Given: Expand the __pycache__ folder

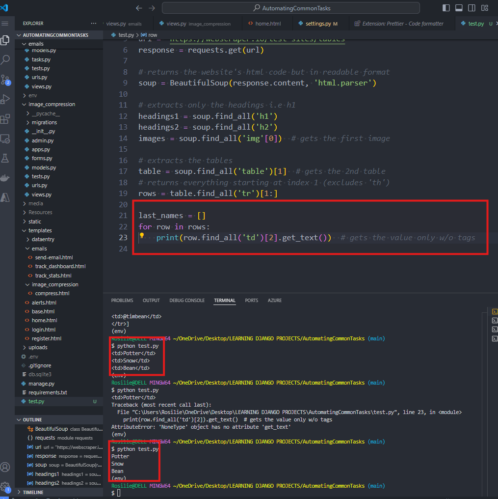Looking at the screenshot, I should [59, 113].
